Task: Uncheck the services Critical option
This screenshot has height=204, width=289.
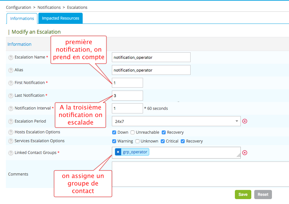Action: [163, 141]
